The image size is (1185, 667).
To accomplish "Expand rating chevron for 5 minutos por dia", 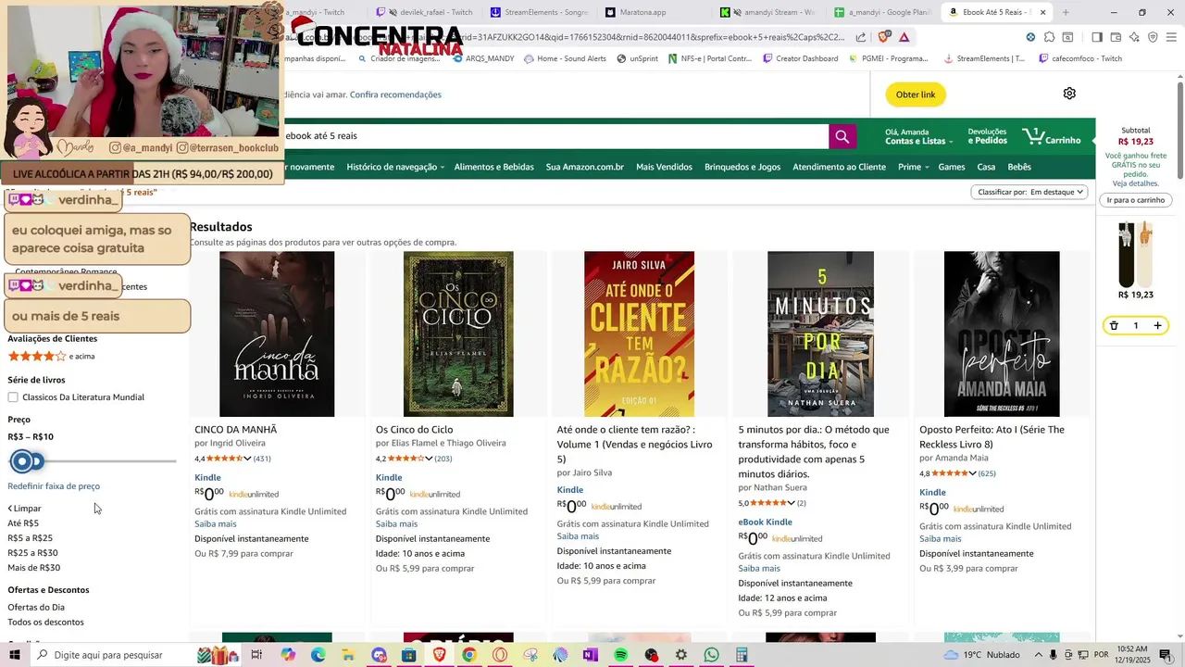I will [791, 503].
